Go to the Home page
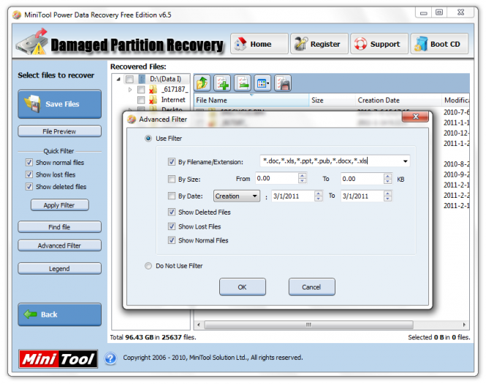The width and height of the screenshot is (486, 384). (259, 44)
